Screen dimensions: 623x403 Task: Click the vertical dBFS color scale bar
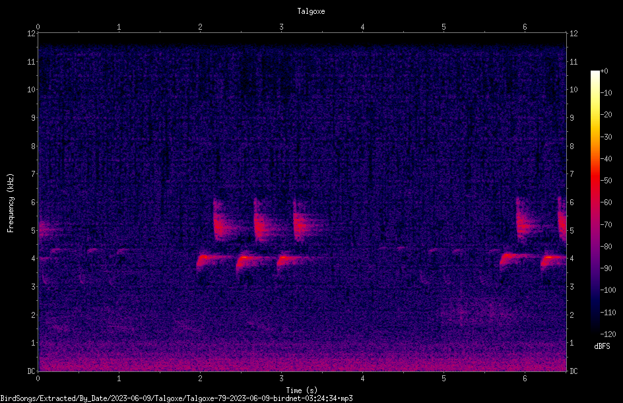point(595,202)
